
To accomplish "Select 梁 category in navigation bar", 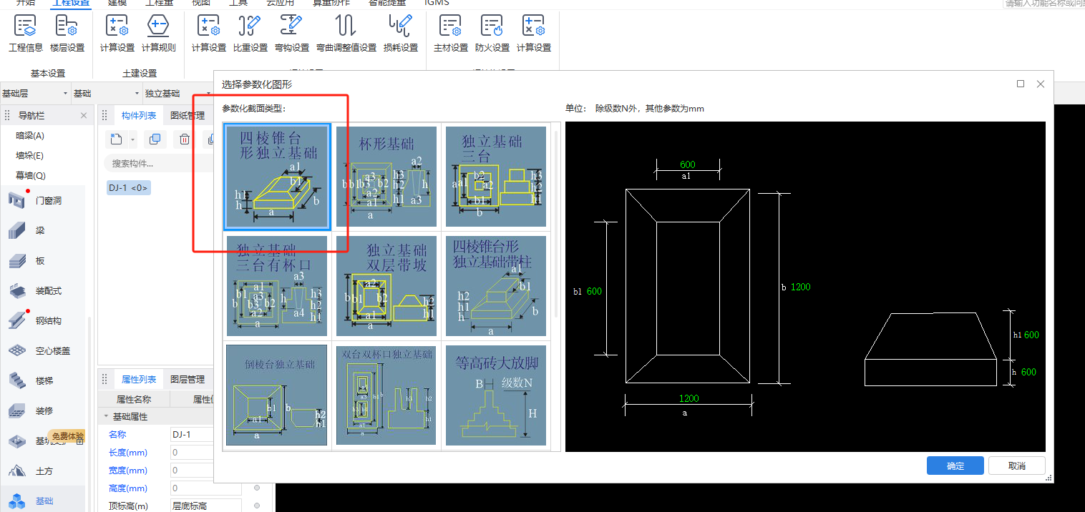I will pyautogui.click(x=43, y=231).
